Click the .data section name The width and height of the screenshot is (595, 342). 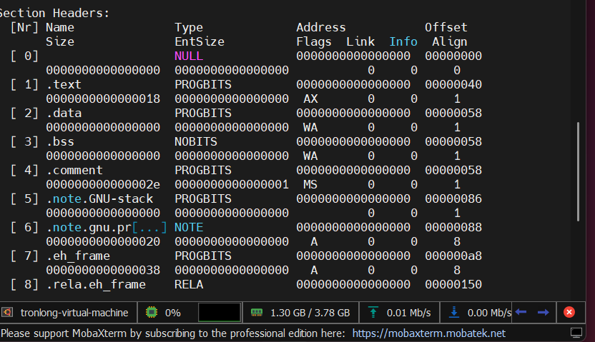coord(64,114)
